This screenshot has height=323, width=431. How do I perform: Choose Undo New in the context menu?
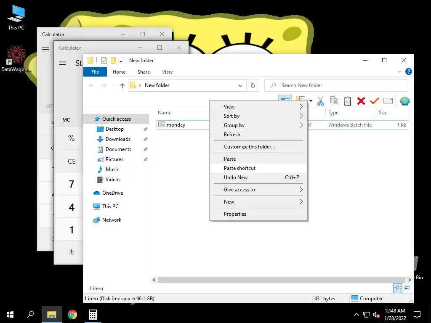tap(258, 177)
